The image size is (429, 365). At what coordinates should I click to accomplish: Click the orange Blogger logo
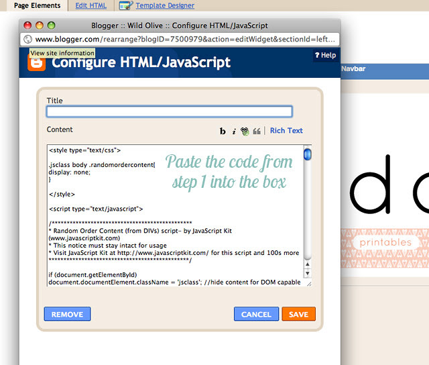36,62
